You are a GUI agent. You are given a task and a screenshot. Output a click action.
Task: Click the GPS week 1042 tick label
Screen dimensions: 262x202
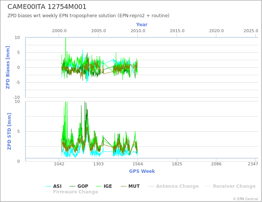(x=59, y=164)
